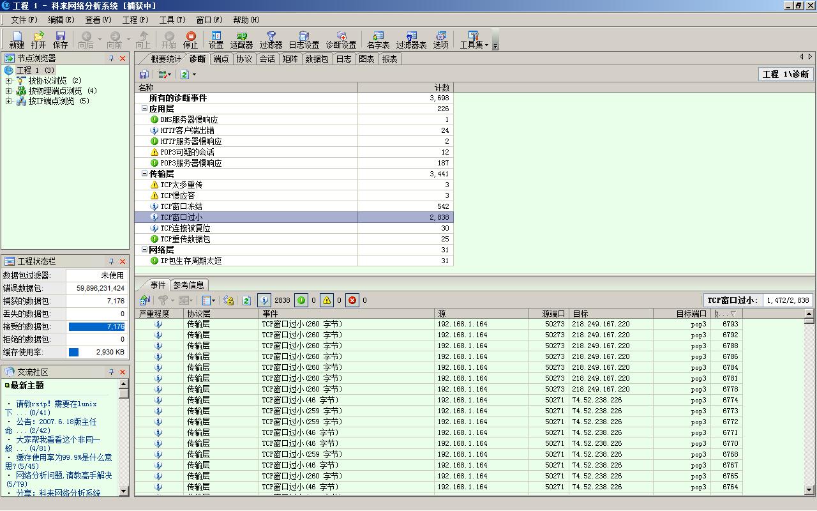Expand the 按协议浏览 tree node
The image size is (817, 511).
tap(9, 81)
